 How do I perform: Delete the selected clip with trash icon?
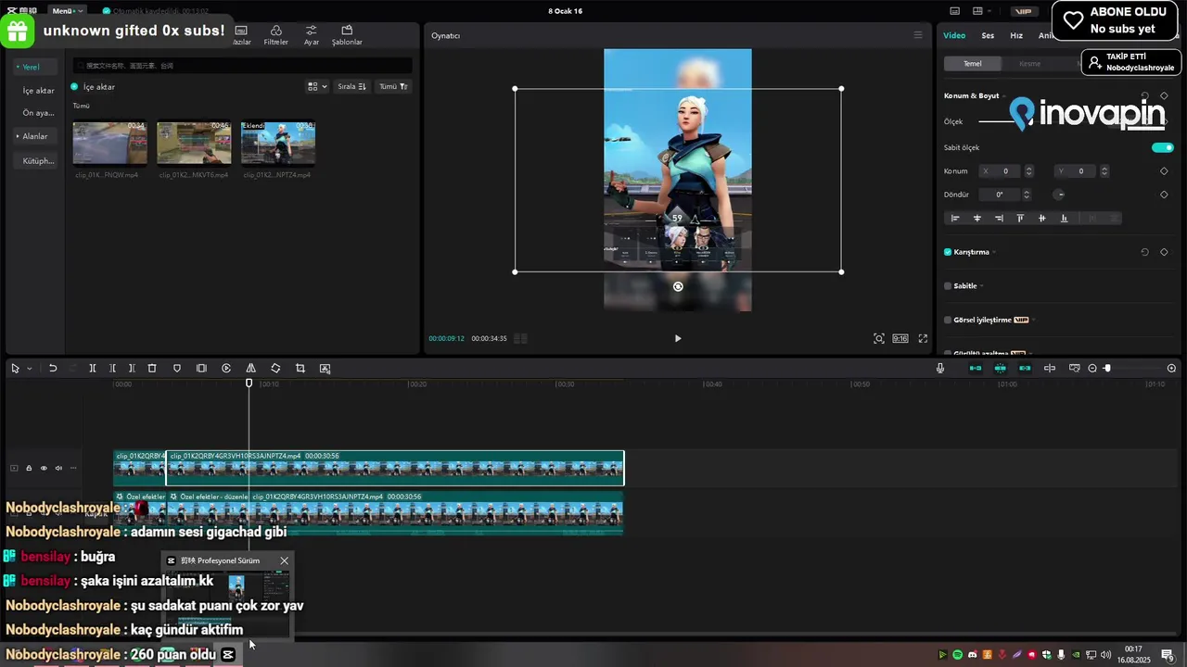point(152,369)
